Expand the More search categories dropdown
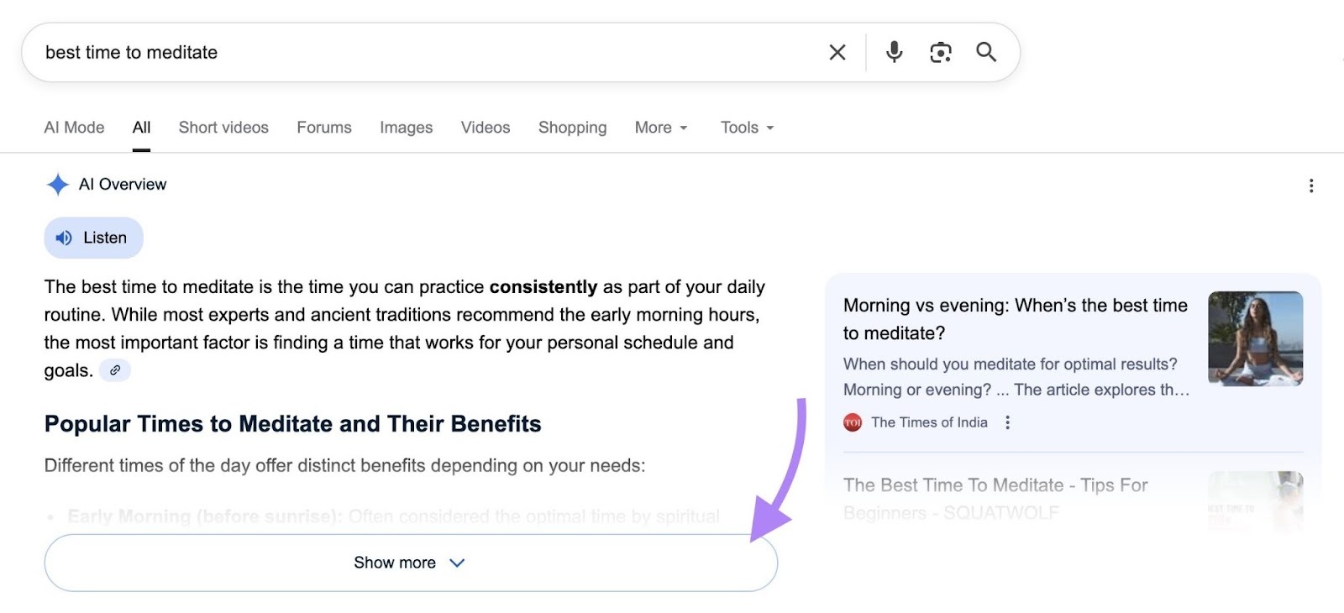Image resolution: width=1344 pixels, height=613 pixels. click(x=661, y=127)
